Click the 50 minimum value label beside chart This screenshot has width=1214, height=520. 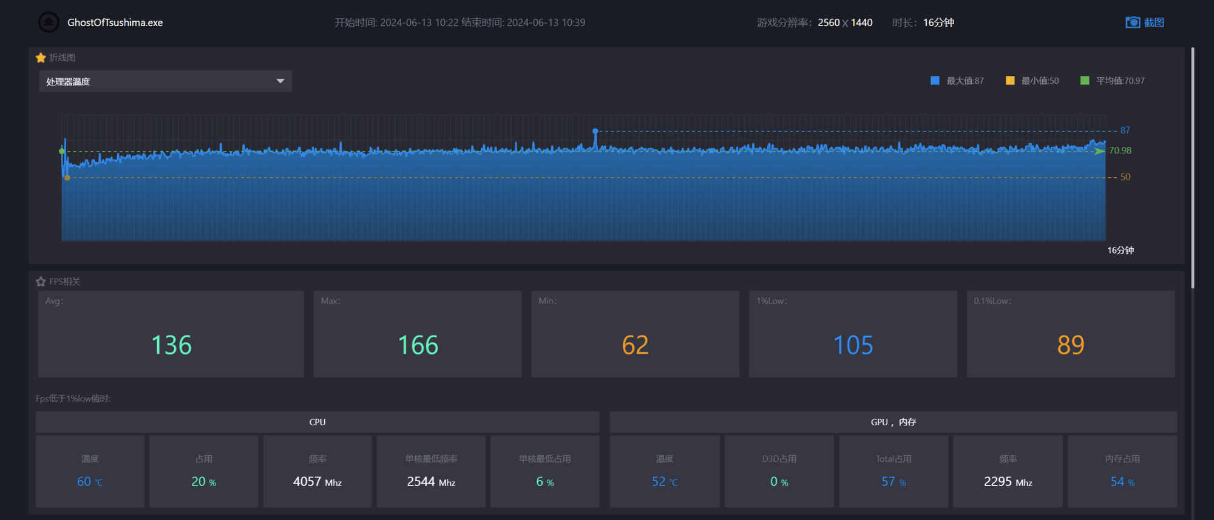pos(1125,177)
